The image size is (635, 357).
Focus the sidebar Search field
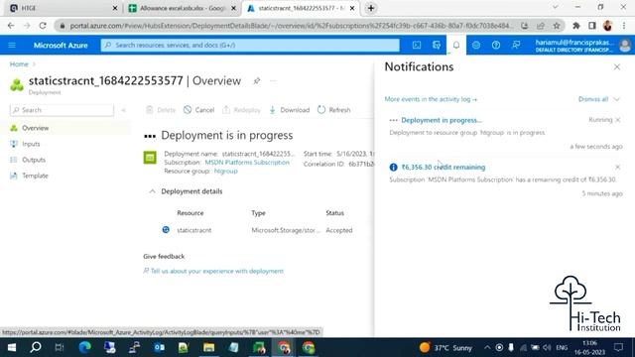coord(62,110)
